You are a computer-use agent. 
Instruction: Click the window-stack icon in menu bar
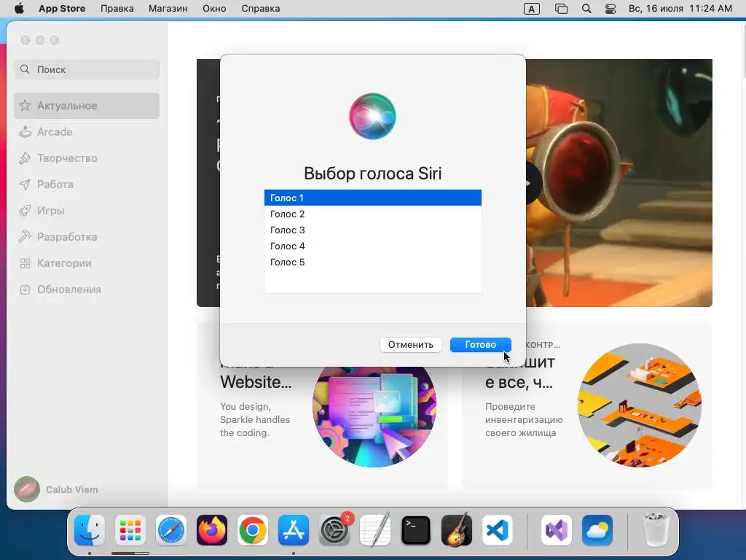562,9
